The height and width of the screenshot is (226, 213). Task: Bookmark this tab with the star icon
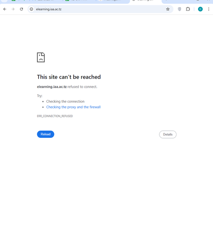[168, 9]
